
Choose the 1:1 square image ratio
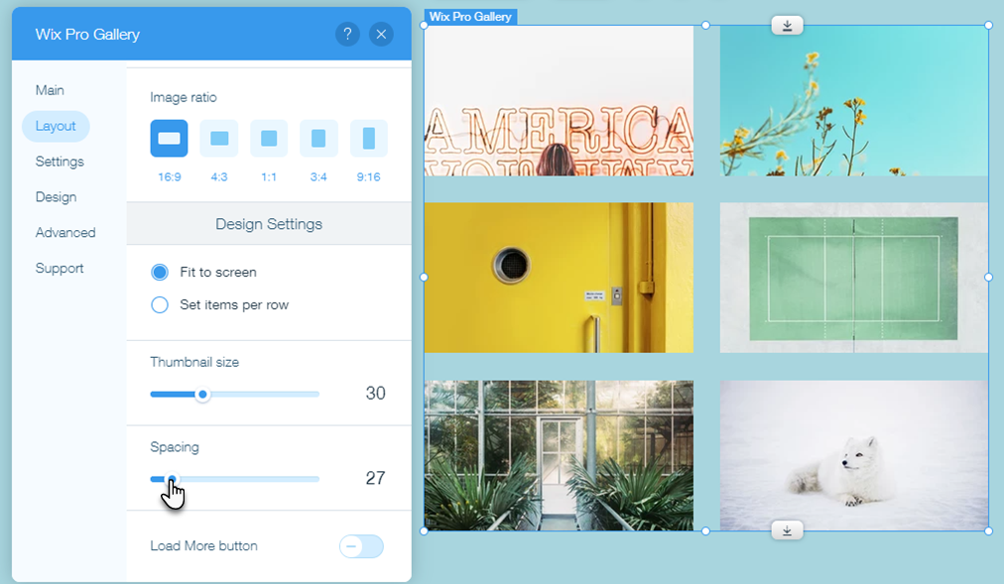269,138
